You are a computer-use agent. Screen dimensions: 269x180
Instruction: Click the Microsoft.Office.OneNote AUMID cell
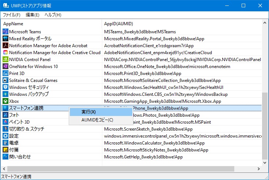click(167, 67)
